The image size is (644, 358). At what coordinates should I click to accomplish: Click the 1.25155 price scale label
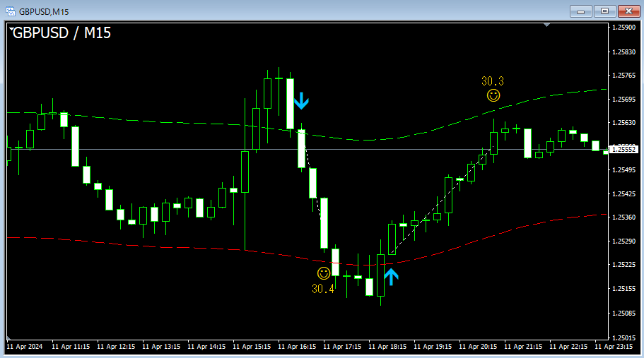623,289
